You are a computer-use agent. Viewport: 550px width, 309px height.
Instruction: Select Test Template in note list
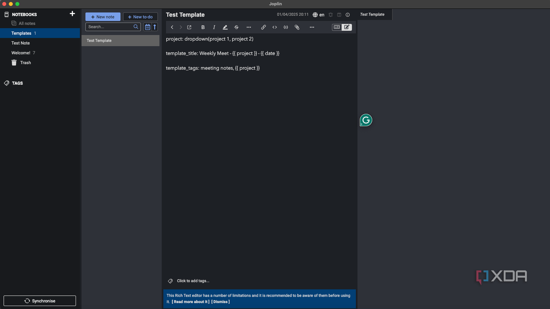pos(120,41)
